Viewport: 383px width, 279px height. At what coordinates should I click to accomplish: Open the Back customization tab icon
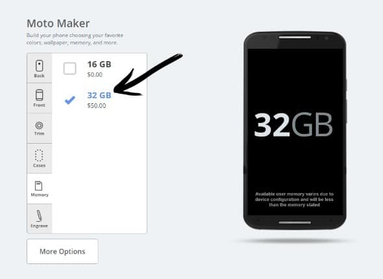tap(40, 66)
